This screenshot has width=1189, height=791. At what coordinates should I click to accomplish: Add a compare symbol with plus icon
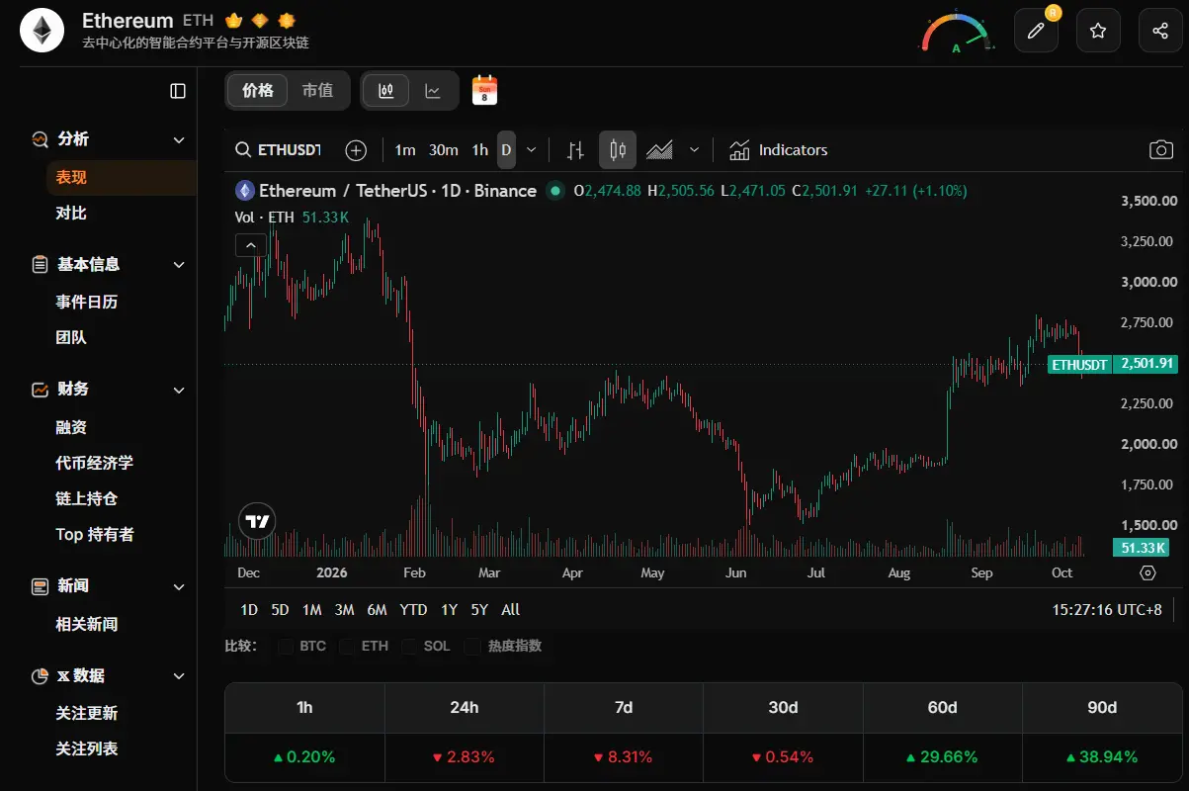pyautogui.click(x=356, y=150)
